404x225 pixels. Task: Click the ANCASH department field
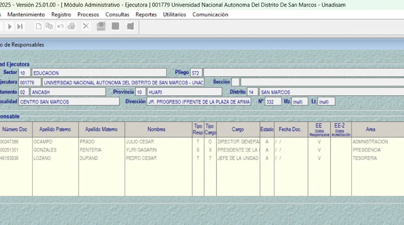68,92
